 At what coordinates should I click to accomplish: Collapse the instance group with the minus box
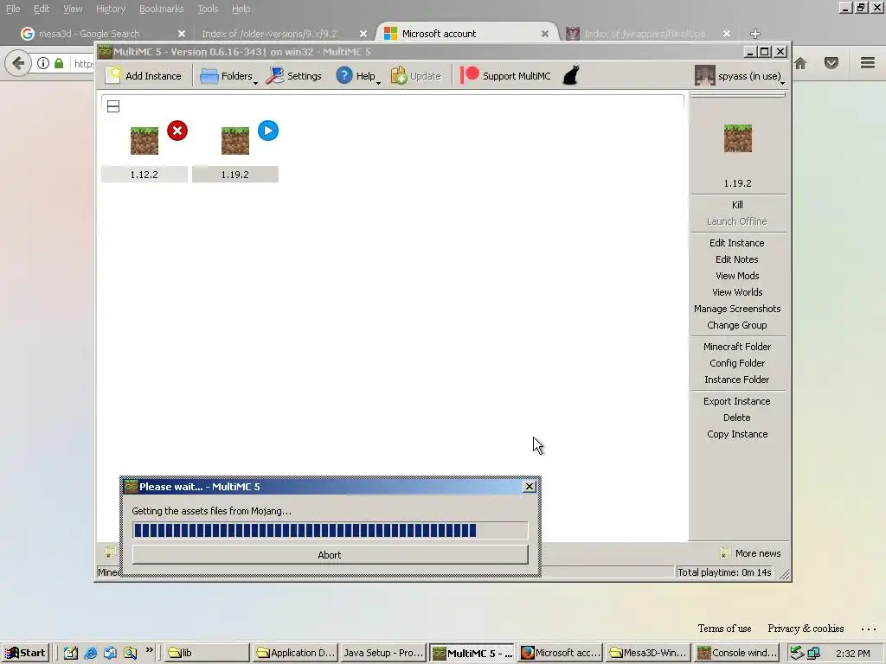(x=113, y=106)
